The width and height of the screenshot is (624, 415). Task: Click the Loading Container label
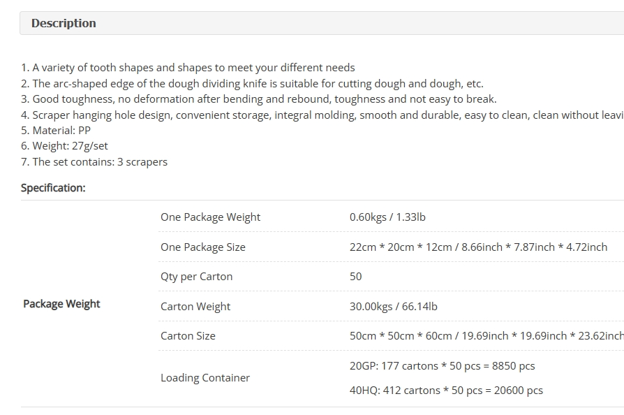point(205,378)
